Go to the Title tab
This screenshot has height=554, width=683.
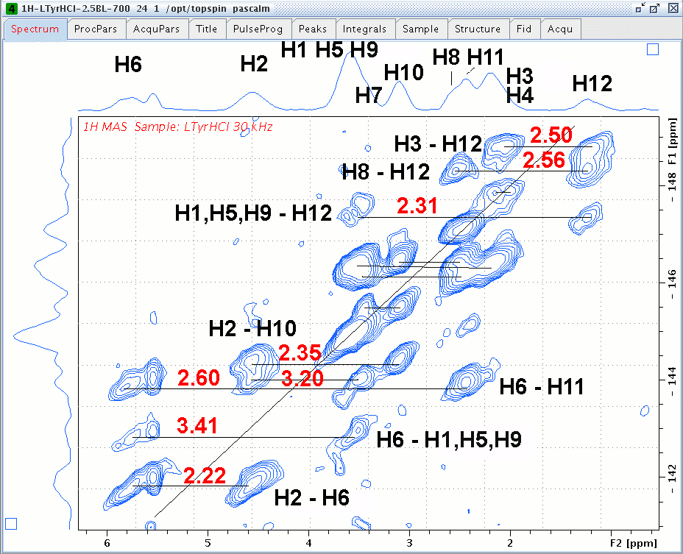(x=206, y=29)
